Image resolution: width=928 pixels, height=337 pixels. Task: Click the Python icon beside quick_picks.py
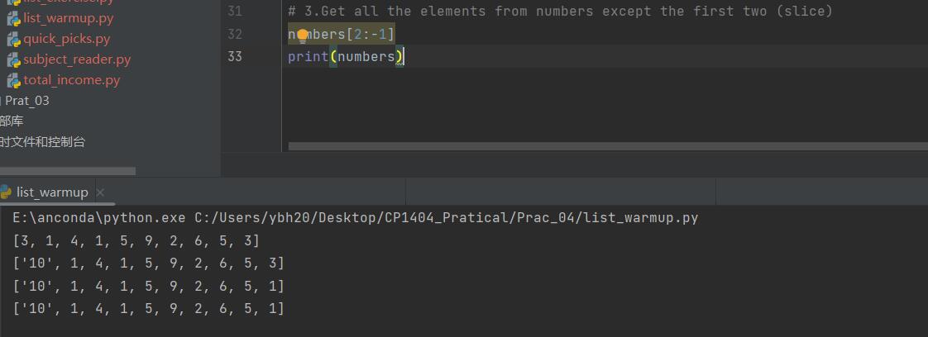click(x=14, y=39)
